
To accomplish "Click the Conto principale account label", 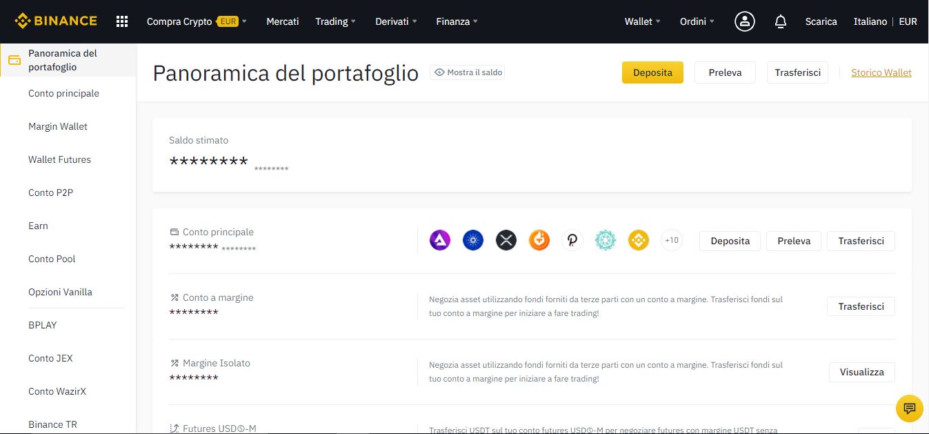I will click(218, 232).
